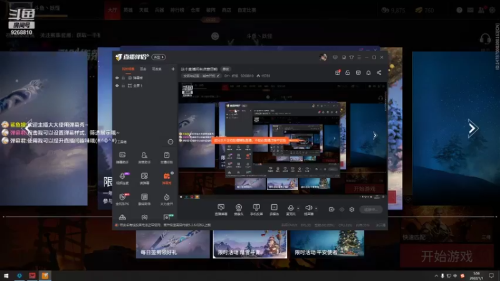The height and width of the screenshot is (281, 500).
Task: Add a 摄像头 camera source
Action: (x=239, y=210)
